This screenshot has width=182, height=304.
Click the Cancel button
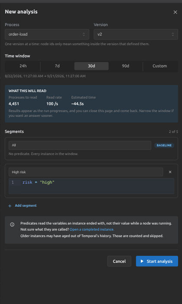(x=119, y=261)
